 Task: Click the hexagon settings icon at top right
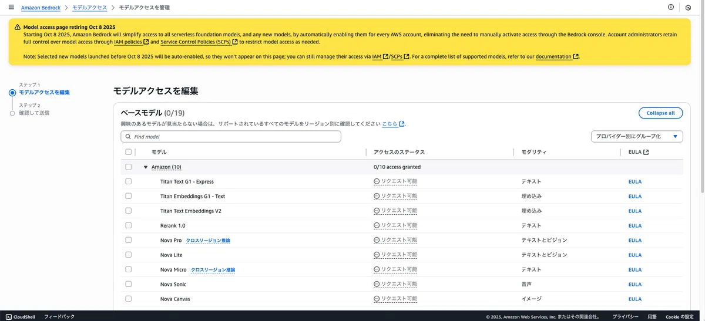point(688,8)
